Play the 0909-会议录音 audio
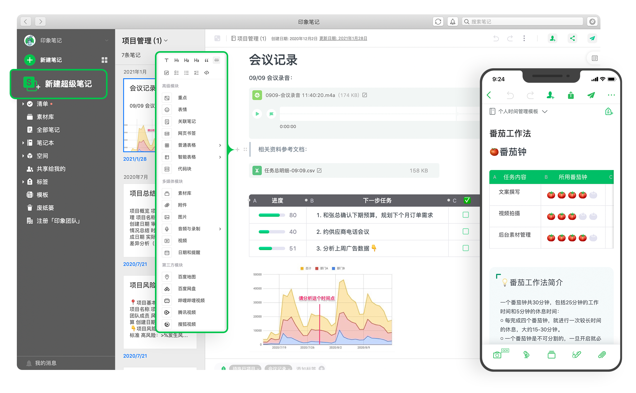Screen dimensions: 636x393 257,114
